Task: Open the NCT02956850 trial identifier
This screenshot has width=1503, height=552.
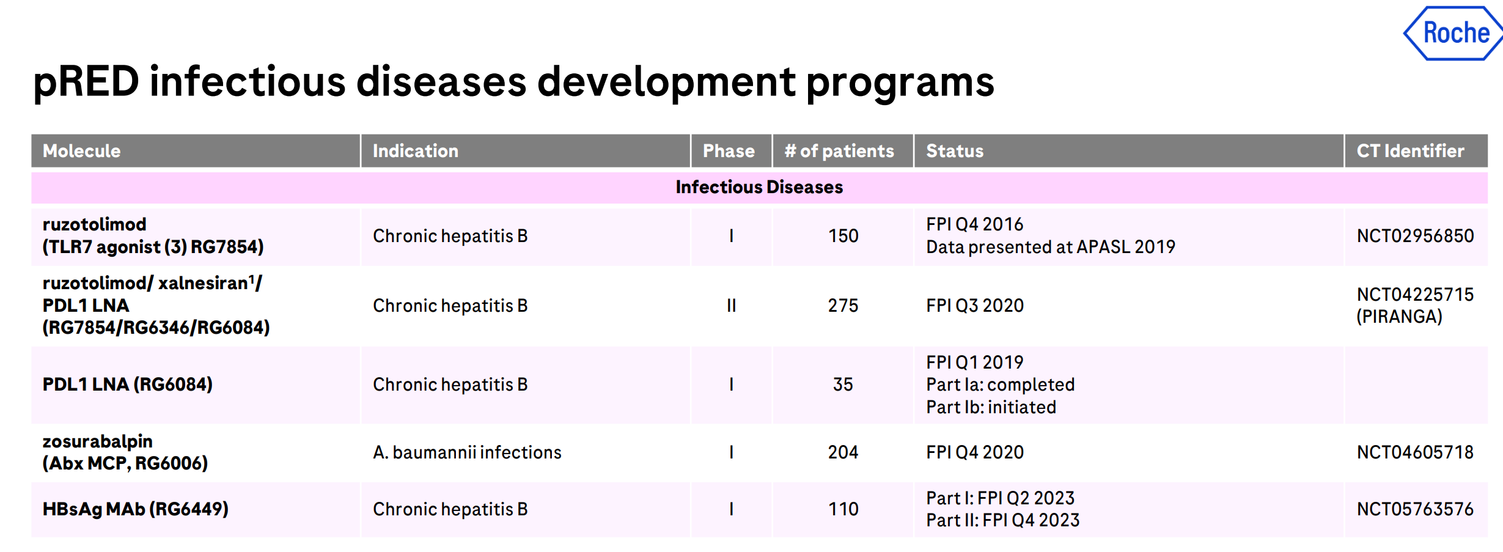Action: point(1415,236)
